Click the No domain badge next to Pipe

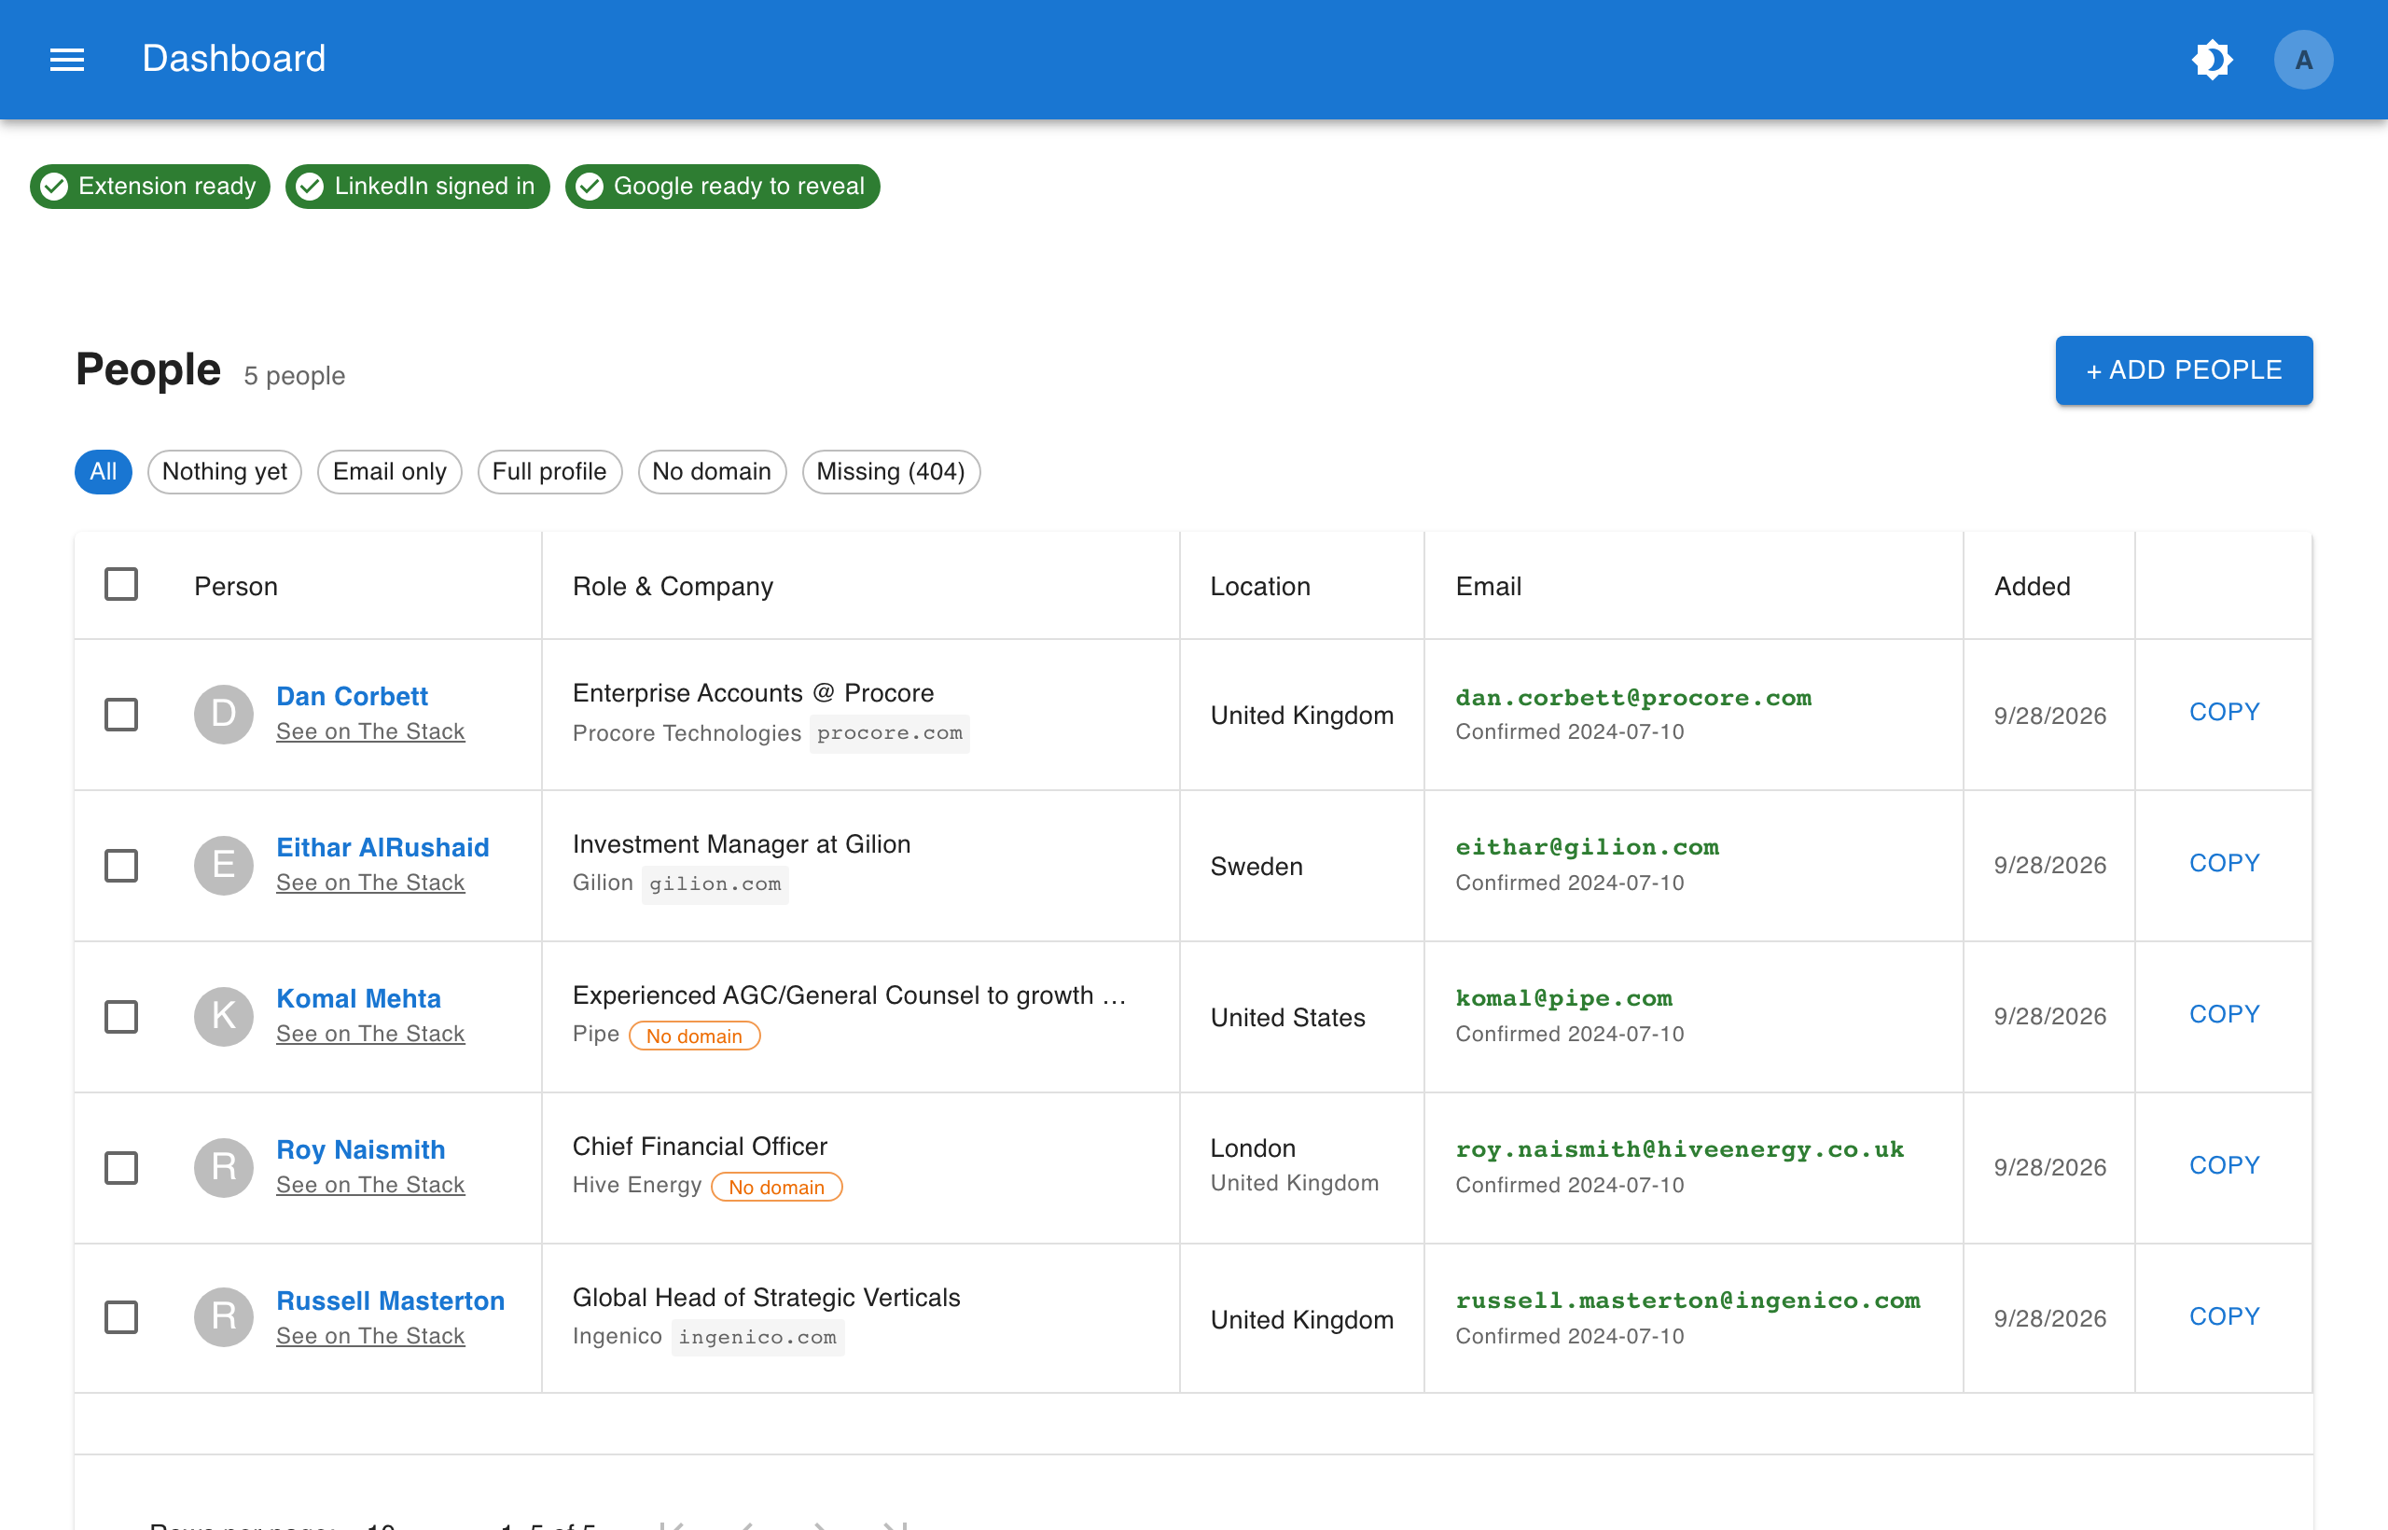coord(694,1036)
